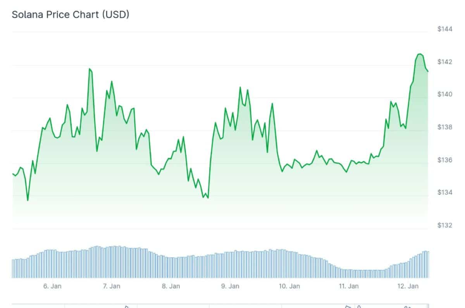
Task: Select the $134 price axis label
Action: [x=445, y=192]
